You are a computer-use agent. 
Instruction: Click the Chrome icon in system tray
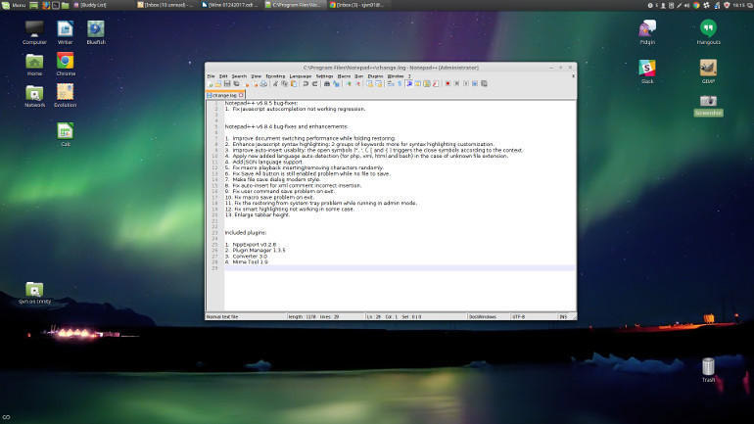696,5
